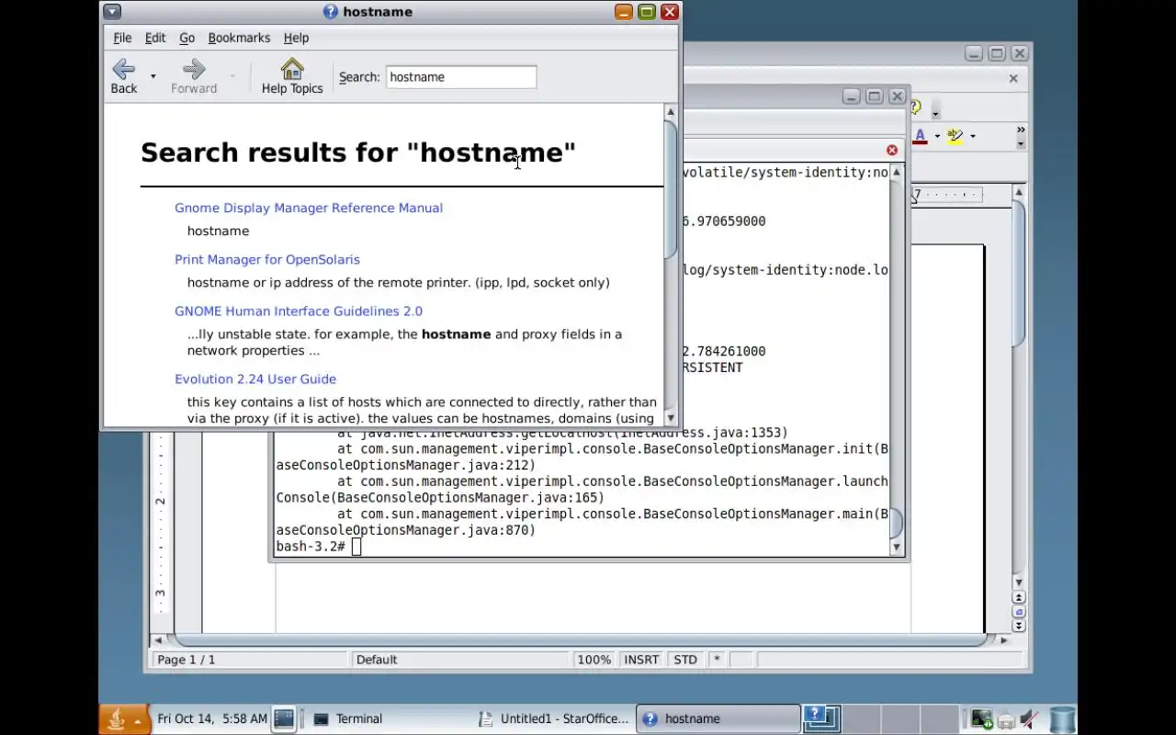The width and height of the screenshot is (1176, 735).
Task: Click the StarOffice Highlighting icon
Action: point(955,136)
